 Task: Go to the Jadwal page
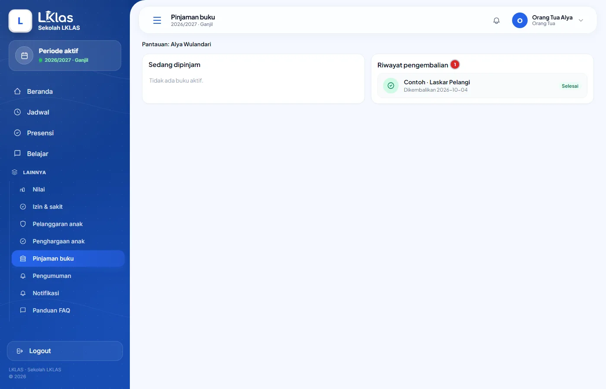click(65, 112)
